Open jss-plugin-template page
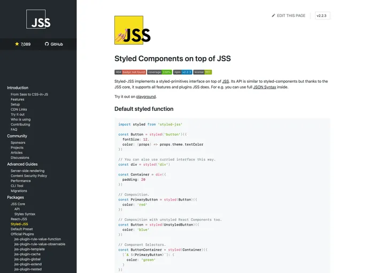The width and height of the screenshot is (368, 273). (x=29, y=249)
